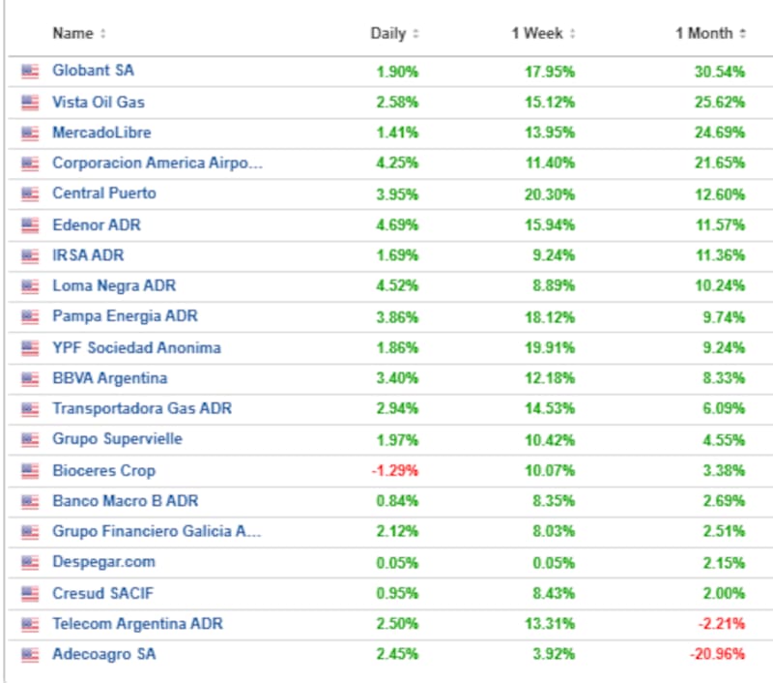Select the BBVA Argentina link
773x683 pixels.
(109, 378)
